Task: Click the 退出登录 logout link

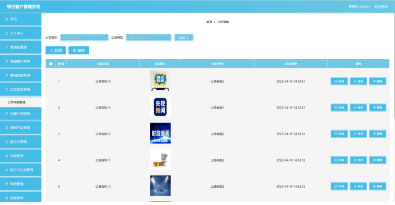Action: (381, 7)
